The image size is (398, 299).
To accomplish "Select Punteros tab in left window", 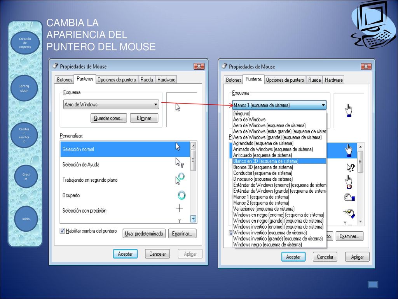I will tap(85, 79).
